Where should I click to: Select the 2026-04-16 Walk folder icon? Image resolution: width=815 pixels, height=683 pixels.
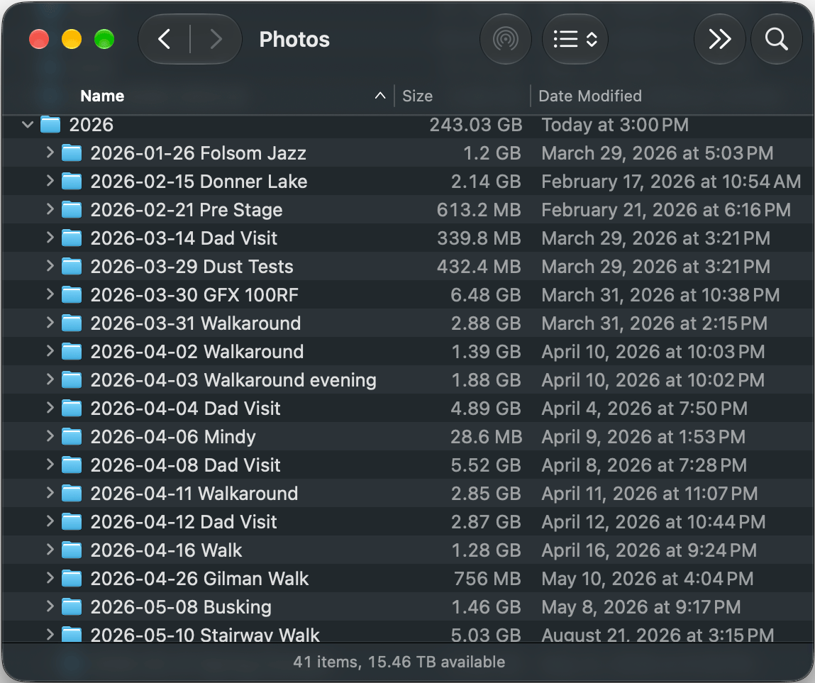tap(72, 550)
